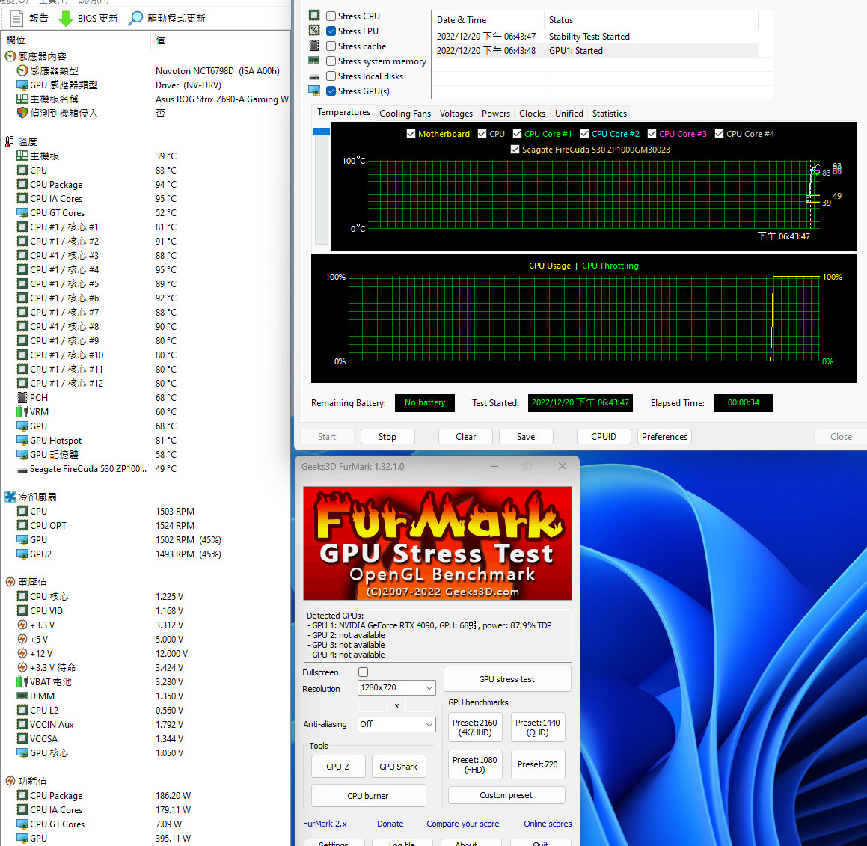The image size is (867, 846).
Task: Click the Clear button
Action: 465,436
